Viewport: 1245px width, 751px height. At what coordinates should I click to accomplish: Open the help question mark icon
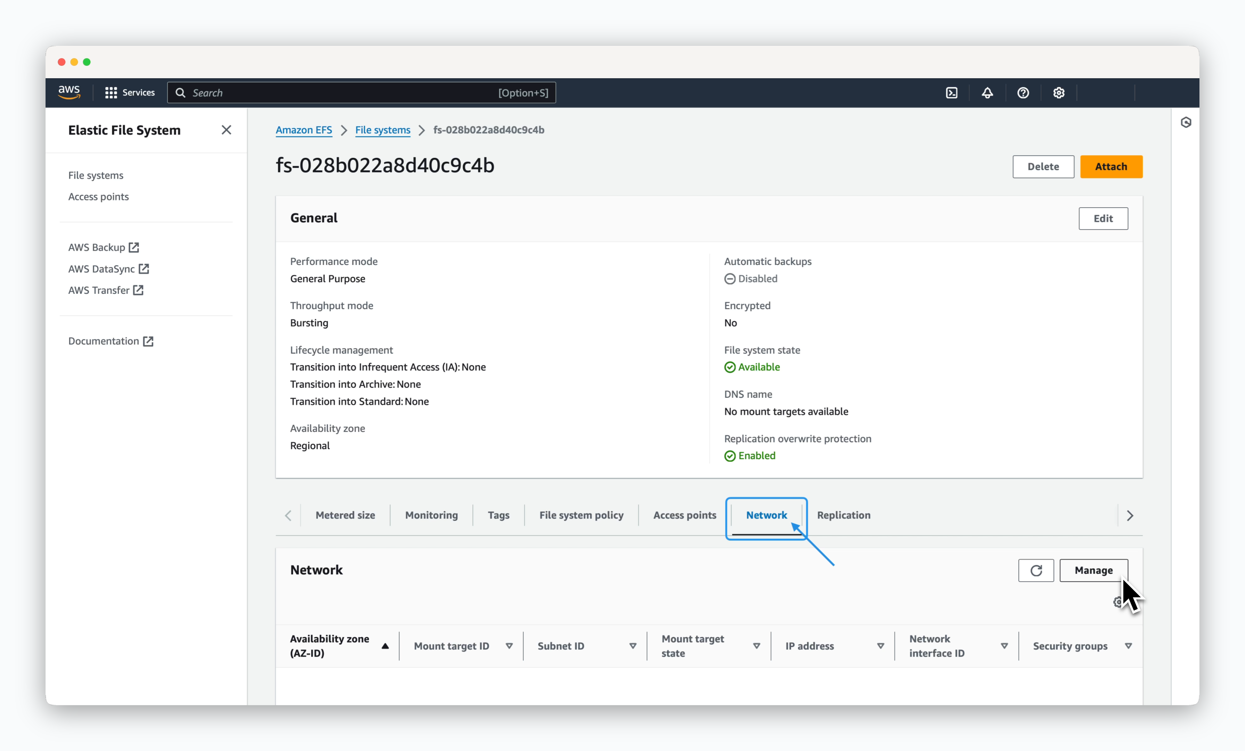[x=1023, y=92]
